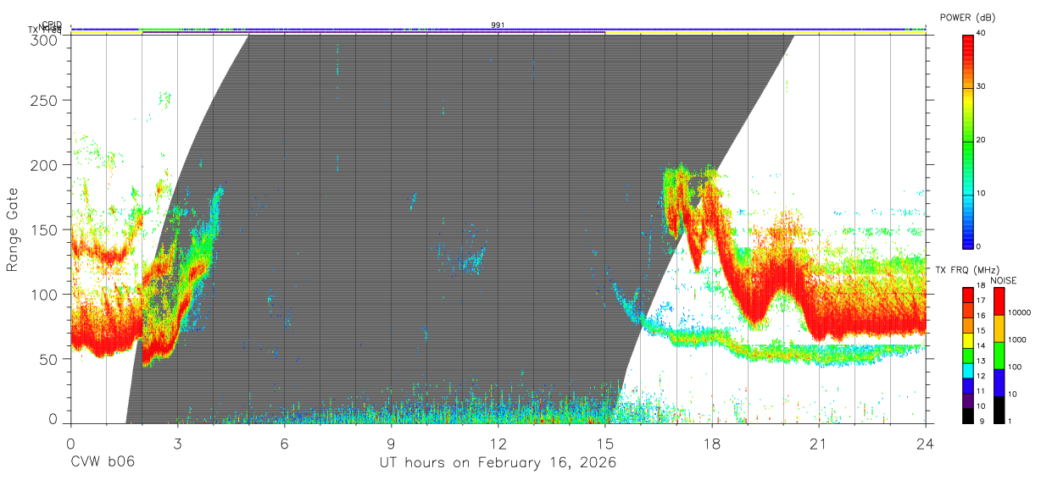Click the '6' UT hour tick label

coord(284,444)
